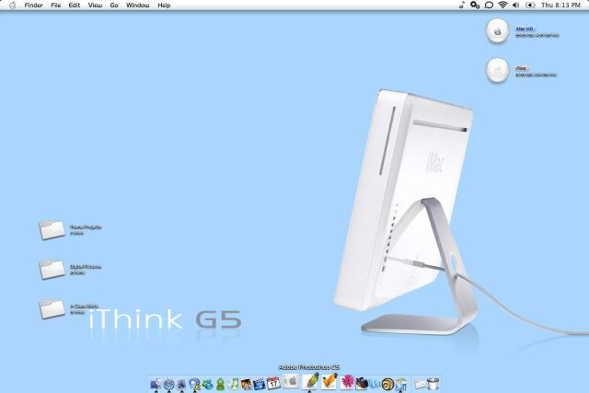Click the gears menu bar icon
This screenshot has width=589, height=393.
coord(475,5)
